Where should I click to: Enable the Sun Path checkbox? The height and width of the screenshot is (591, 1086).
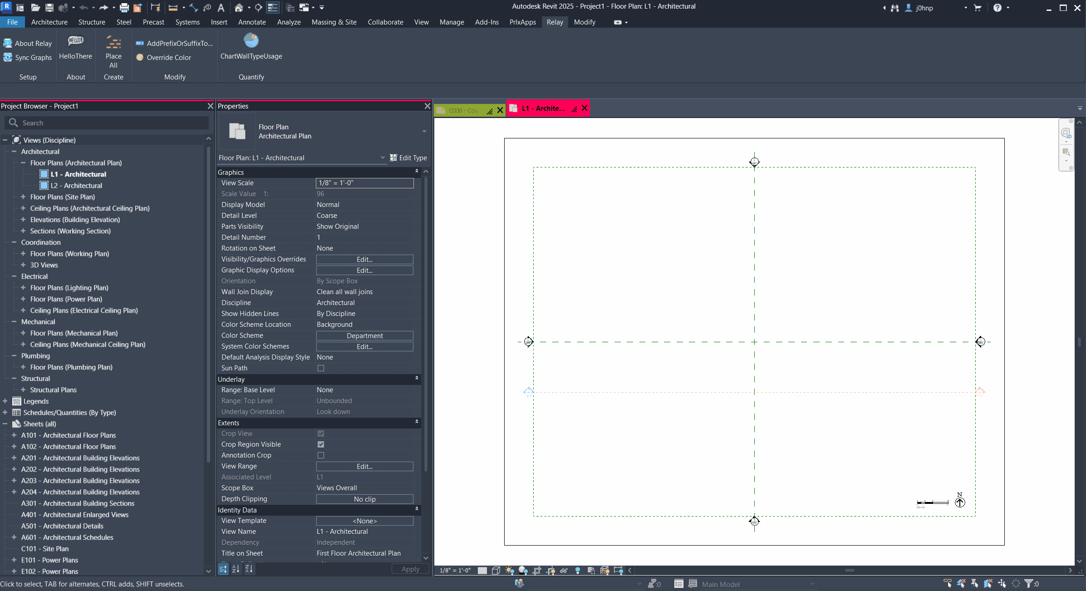[x=321, y=368]
